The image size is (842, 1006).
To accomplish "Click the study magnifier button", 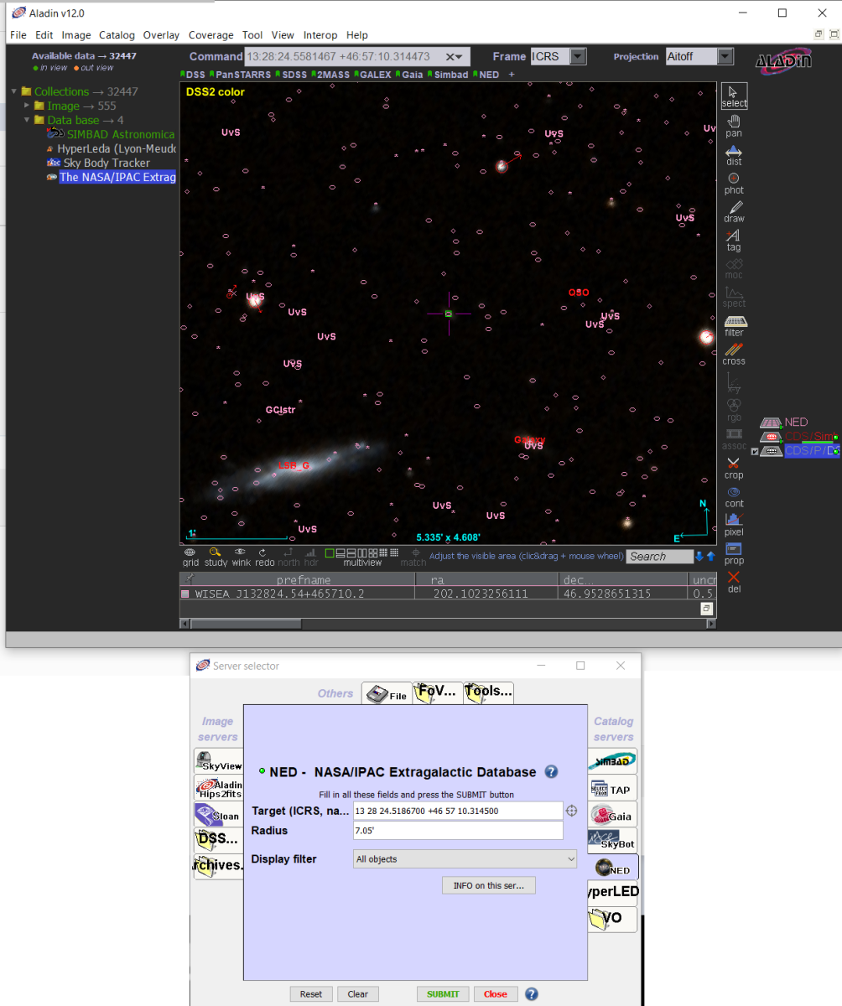I will tap(216, 557).
